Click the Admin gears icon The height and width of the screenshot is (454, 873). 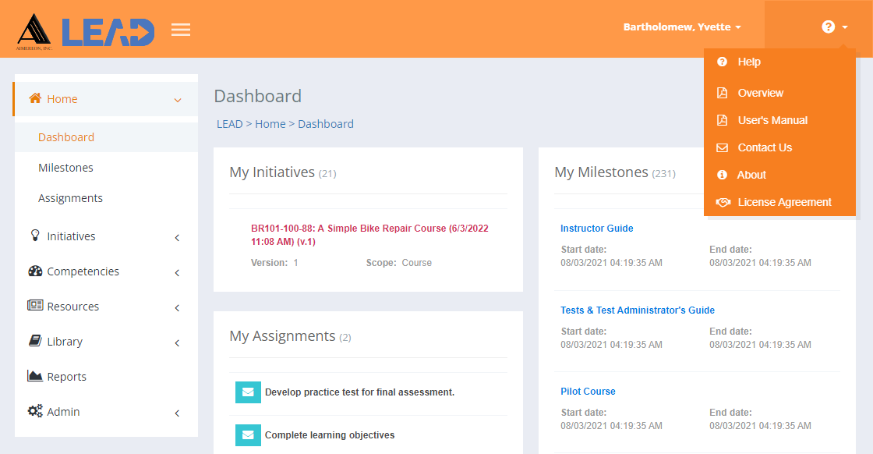coord(35,411)
